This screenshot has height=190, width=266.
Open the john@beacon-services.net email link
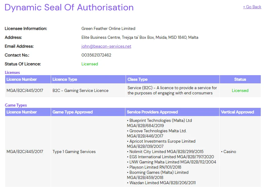pos(106,46)
